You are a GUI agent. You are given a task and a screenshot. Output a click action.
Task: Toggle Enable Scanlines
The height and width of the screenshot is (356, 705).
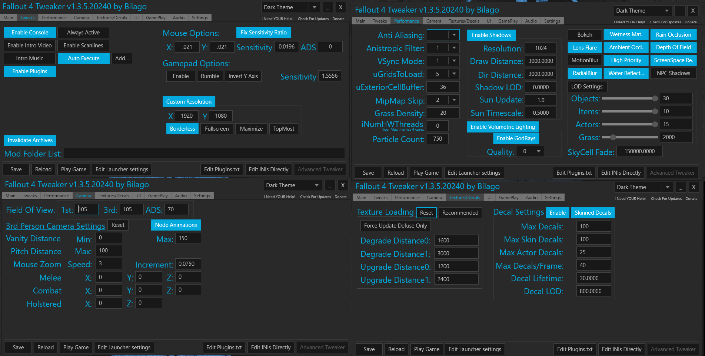(83, 46)
